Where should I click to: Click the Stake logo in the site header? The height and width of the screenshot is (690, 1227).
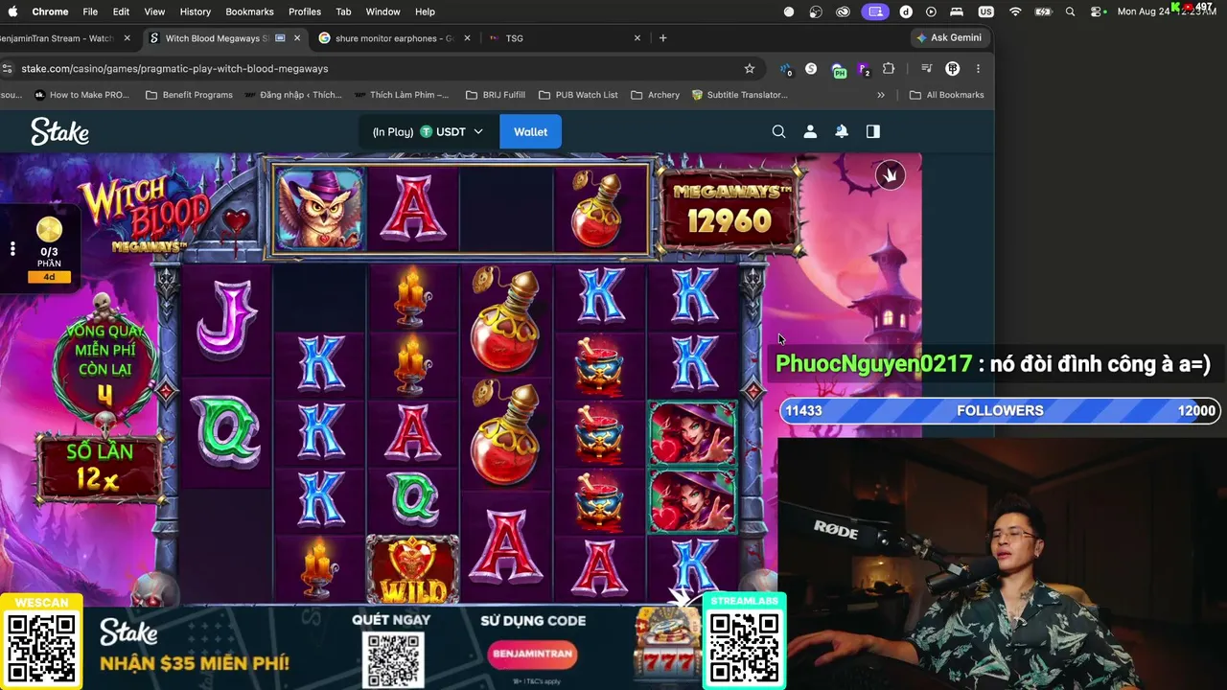click(x=59, y=132)
